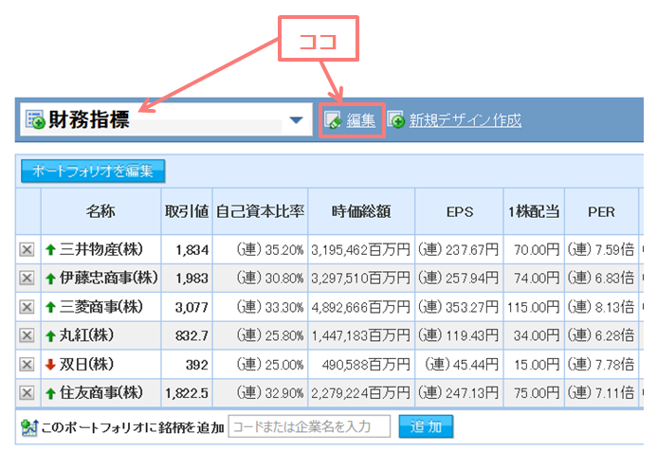Image resolution: width=657 pixels, height=451 pixels.
Task: Open the 財務指標 design dropdown arrow
Action: tap(296, 120)
